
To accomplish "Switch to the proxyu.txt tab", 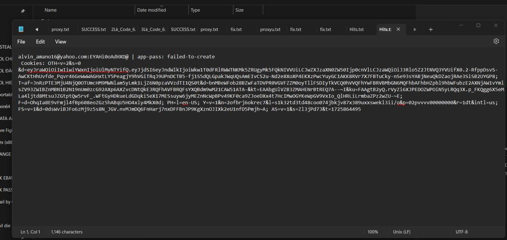I will [x=270, y=29].
